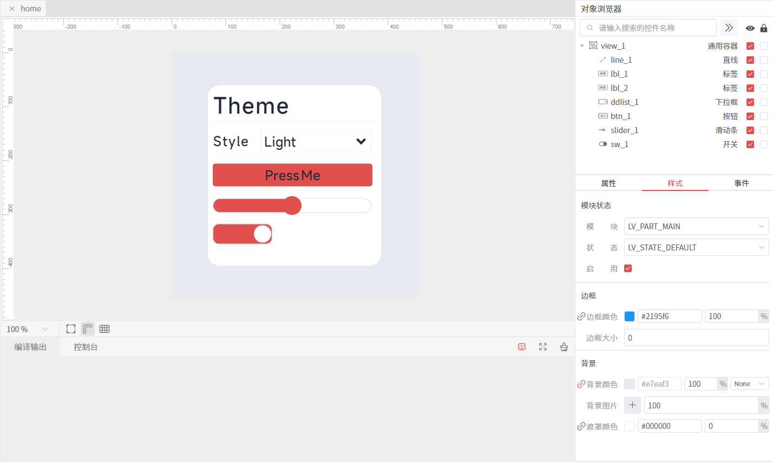This screenshot has width=773, height=463.
Task: Lock the slider_1 widget checkbox
Action: click(764, 130)
